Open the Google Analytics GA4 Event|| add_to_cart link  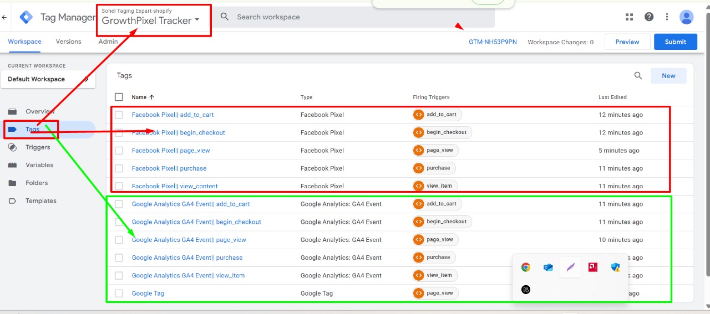(x=191, y=204)
